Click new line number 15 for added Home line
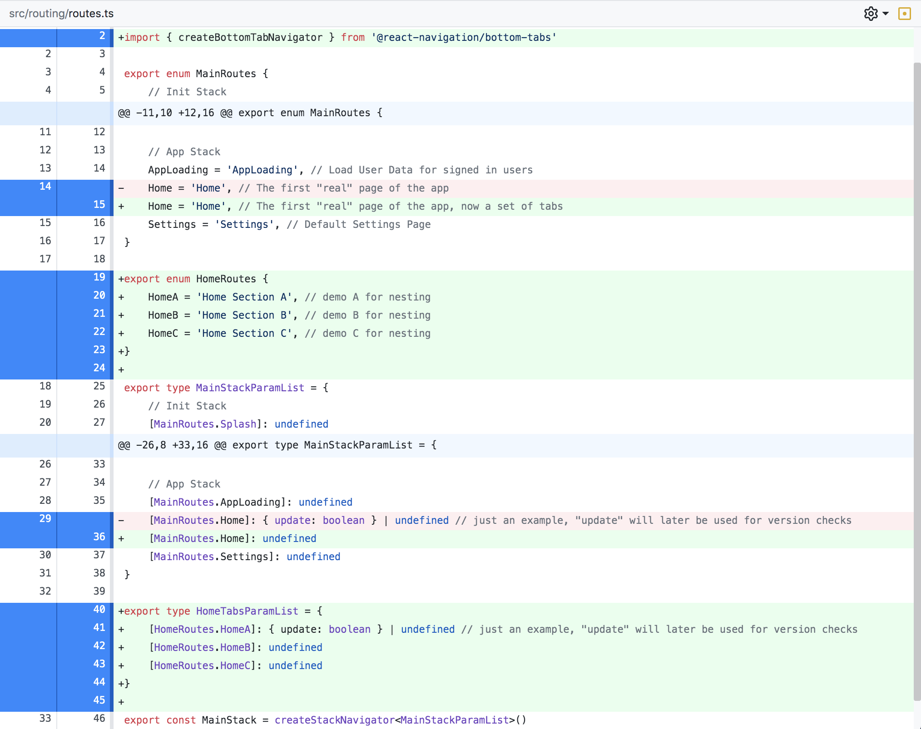The image size is (921, 729). pyautogui.click(x=99, y=205)
